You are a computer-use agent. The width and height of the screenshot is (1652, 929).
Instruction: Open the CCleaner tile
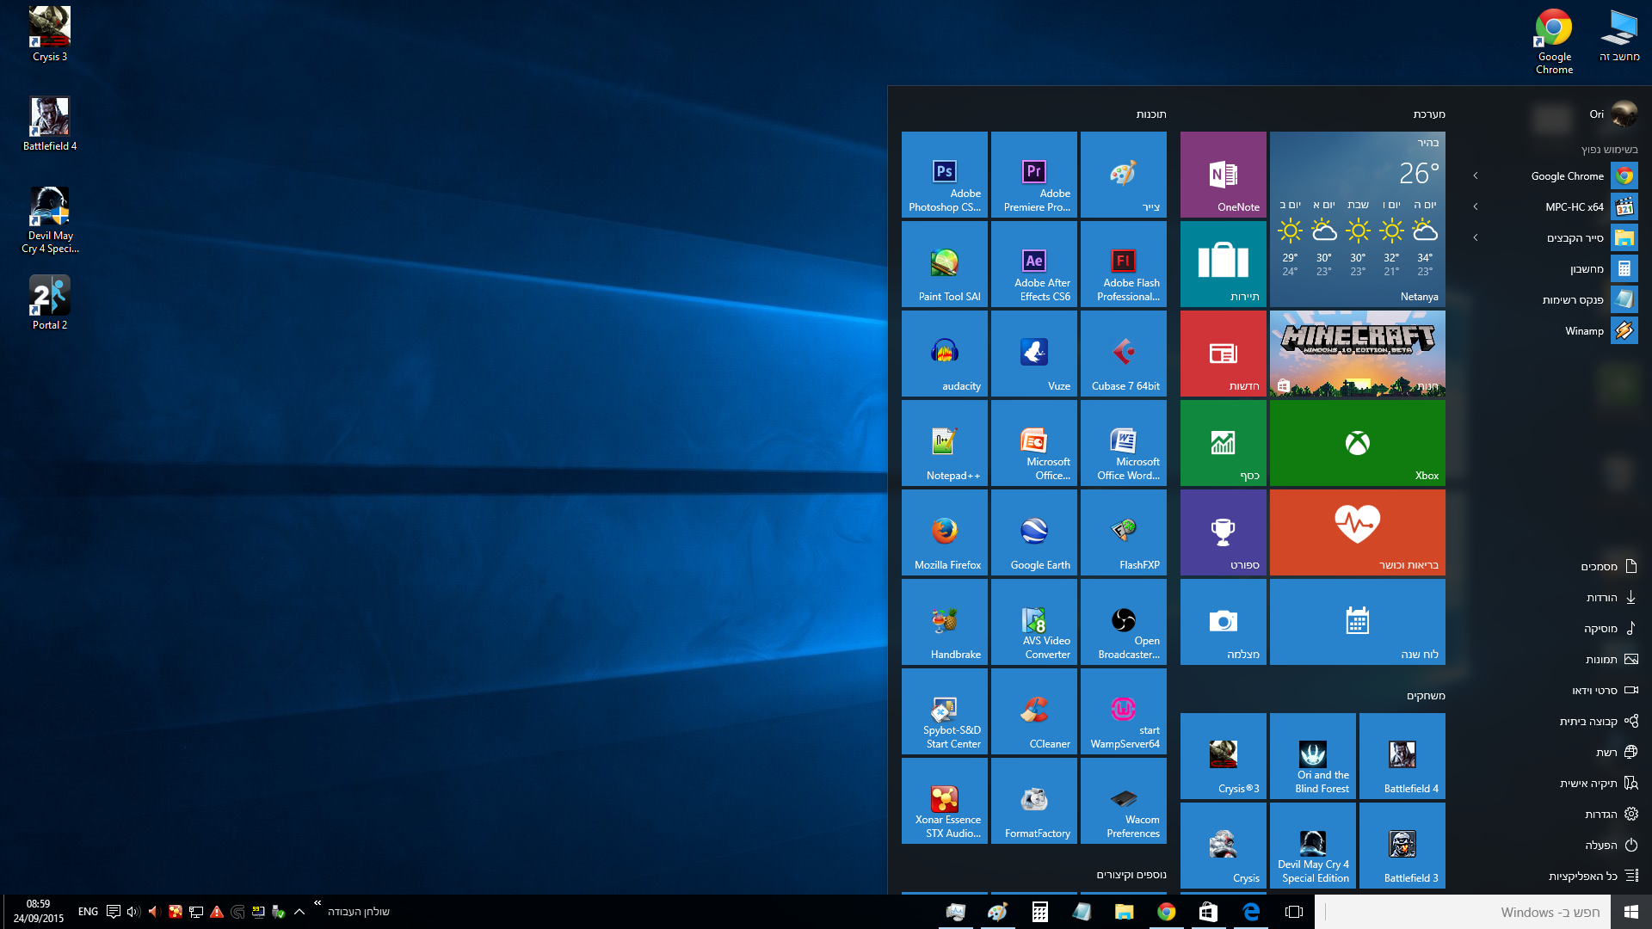click(1034, 711)
